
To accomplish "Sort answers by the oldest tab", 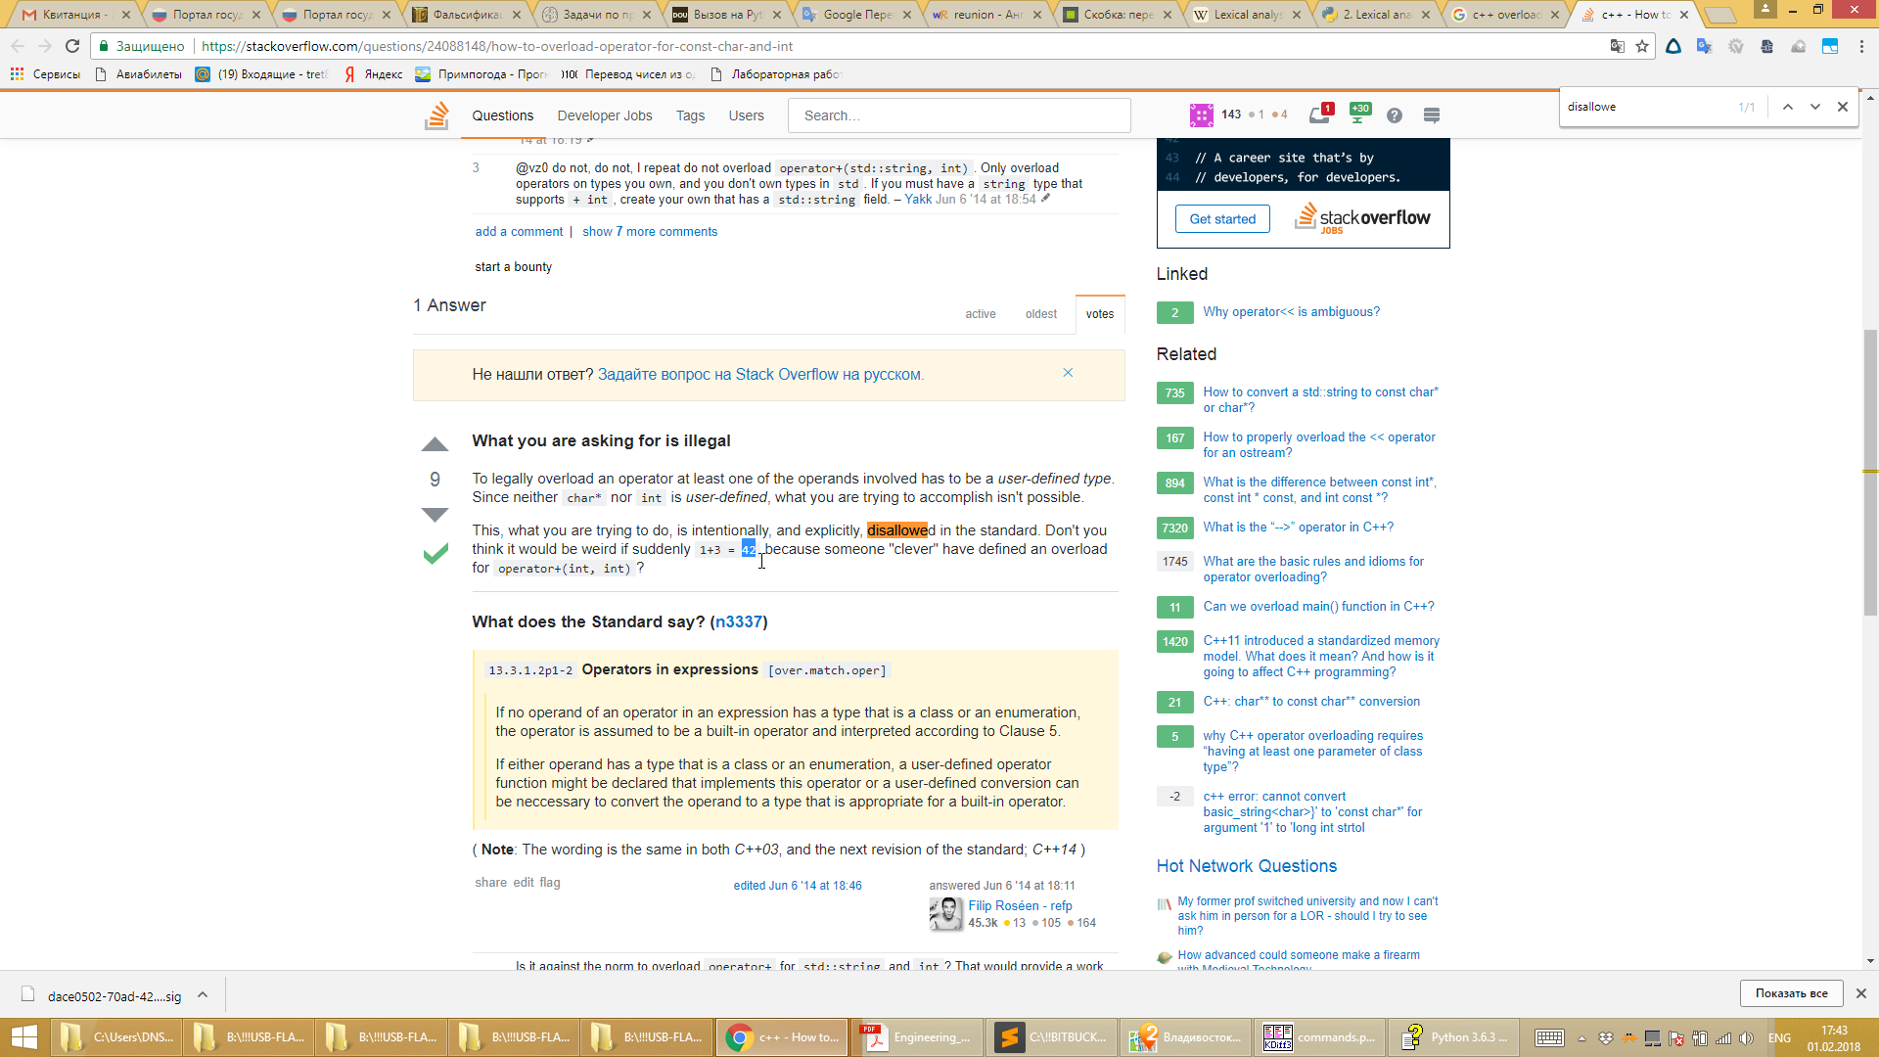I will (x=1040, y=314).
